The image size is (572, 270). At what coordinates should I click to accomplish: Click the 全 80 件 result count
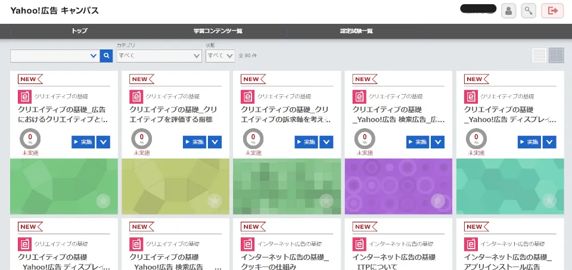[248, 56]
